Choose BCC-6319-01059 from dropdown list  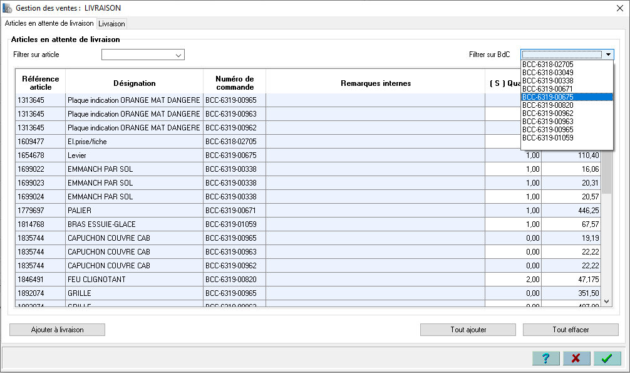pyautogui.click(x=567, y=138)
